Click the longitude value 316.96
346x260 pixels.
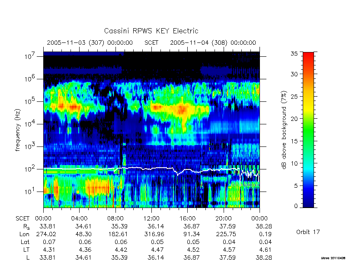(x=154, y=234)
